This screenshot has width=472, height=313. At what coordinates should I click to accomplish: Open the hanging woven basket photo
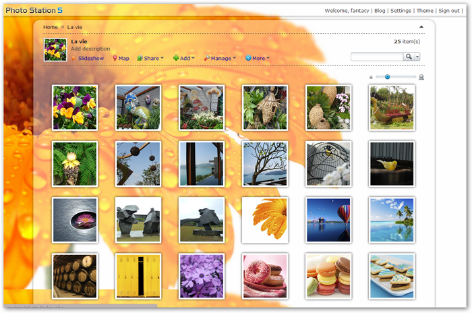point(265,107)
